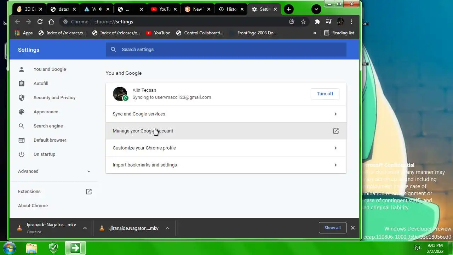Click the network tray icon
This screenshot has width=453, height=255.
[417, 248]
